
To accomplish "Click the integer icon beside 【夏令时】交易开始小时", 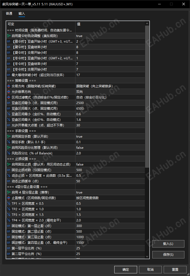I will point(9,53).
